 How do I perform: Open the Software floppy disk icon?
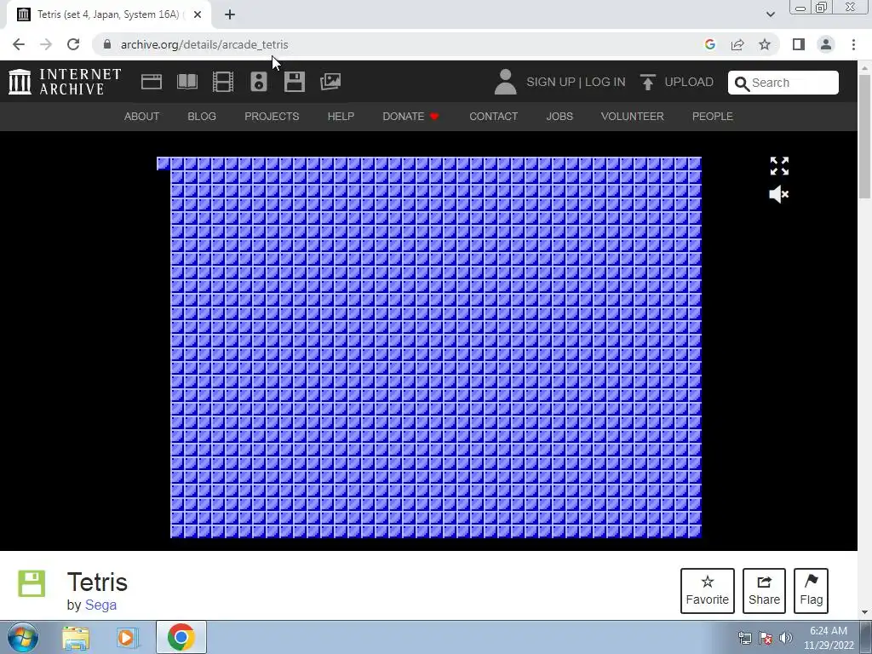[294, 82]
